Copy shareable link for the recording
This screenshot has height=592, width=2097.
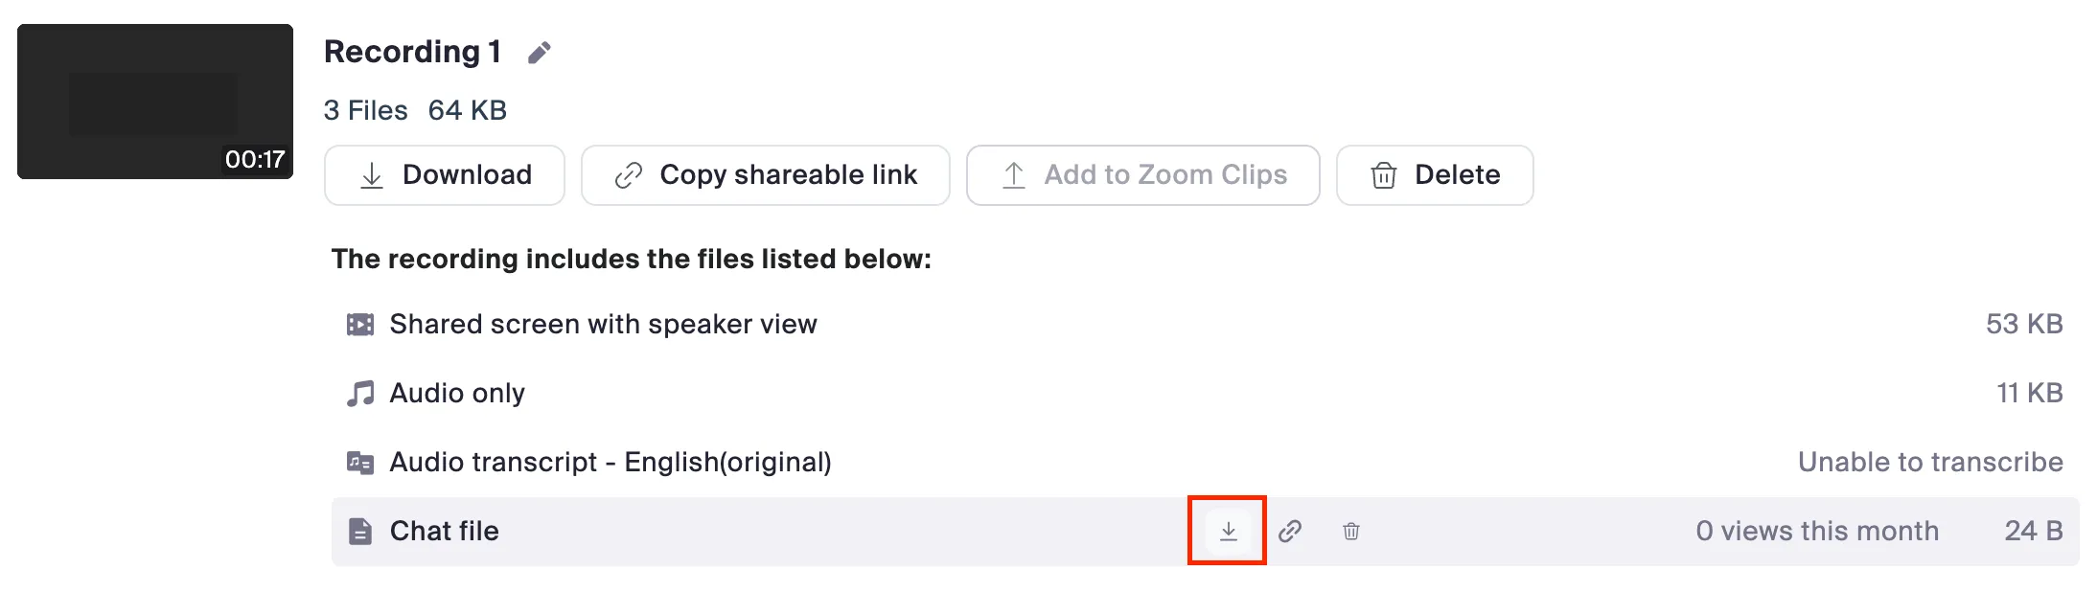click(x=765, y=175)
